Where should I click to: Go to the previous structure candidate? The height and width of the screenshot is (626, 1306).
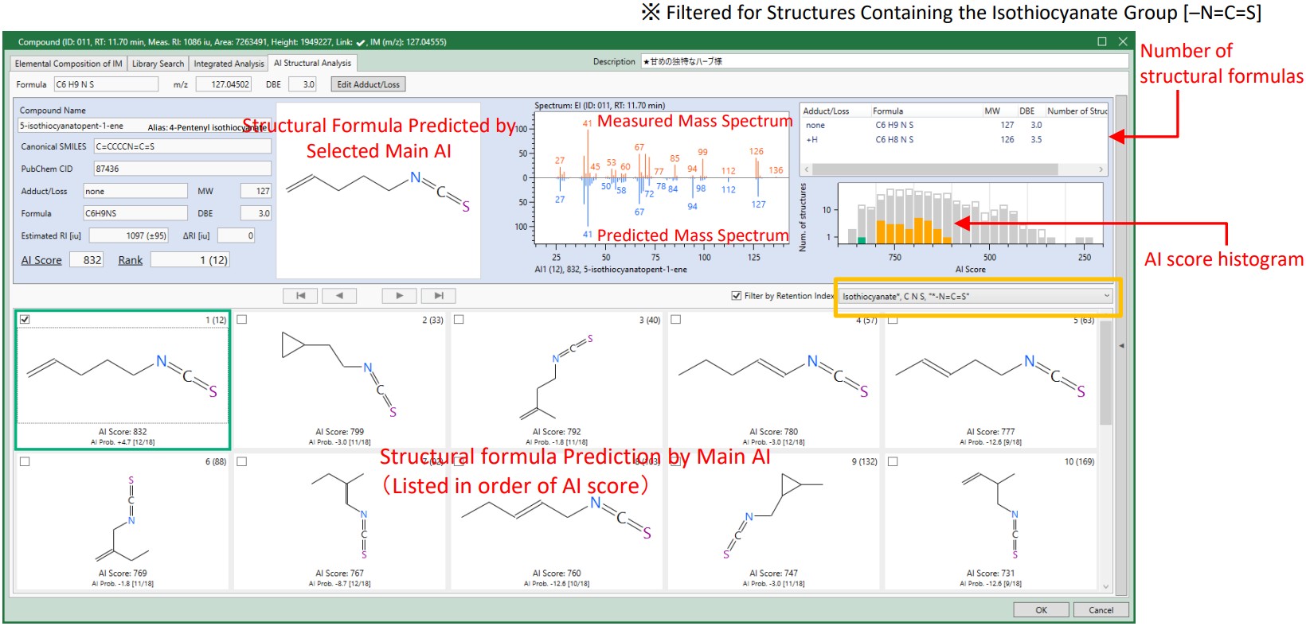tap(339, 296)
